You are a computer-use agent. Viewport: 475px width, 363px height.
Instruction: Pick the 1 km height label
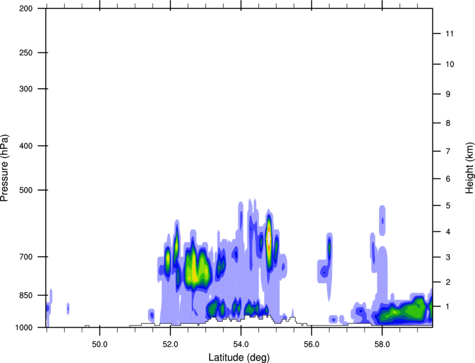pos(448,307)
